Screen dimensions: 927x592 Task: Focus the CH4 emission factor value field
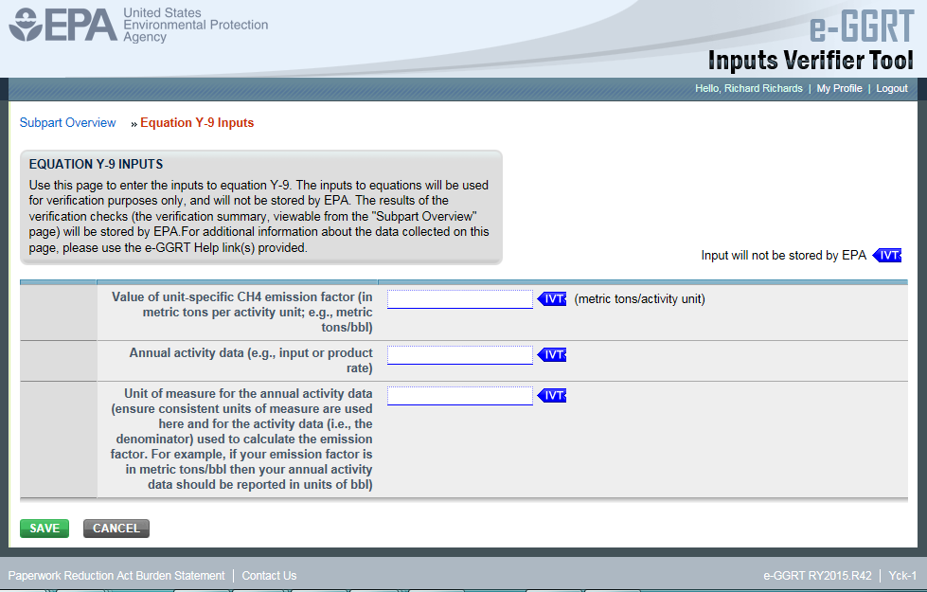tap(460, 299)
